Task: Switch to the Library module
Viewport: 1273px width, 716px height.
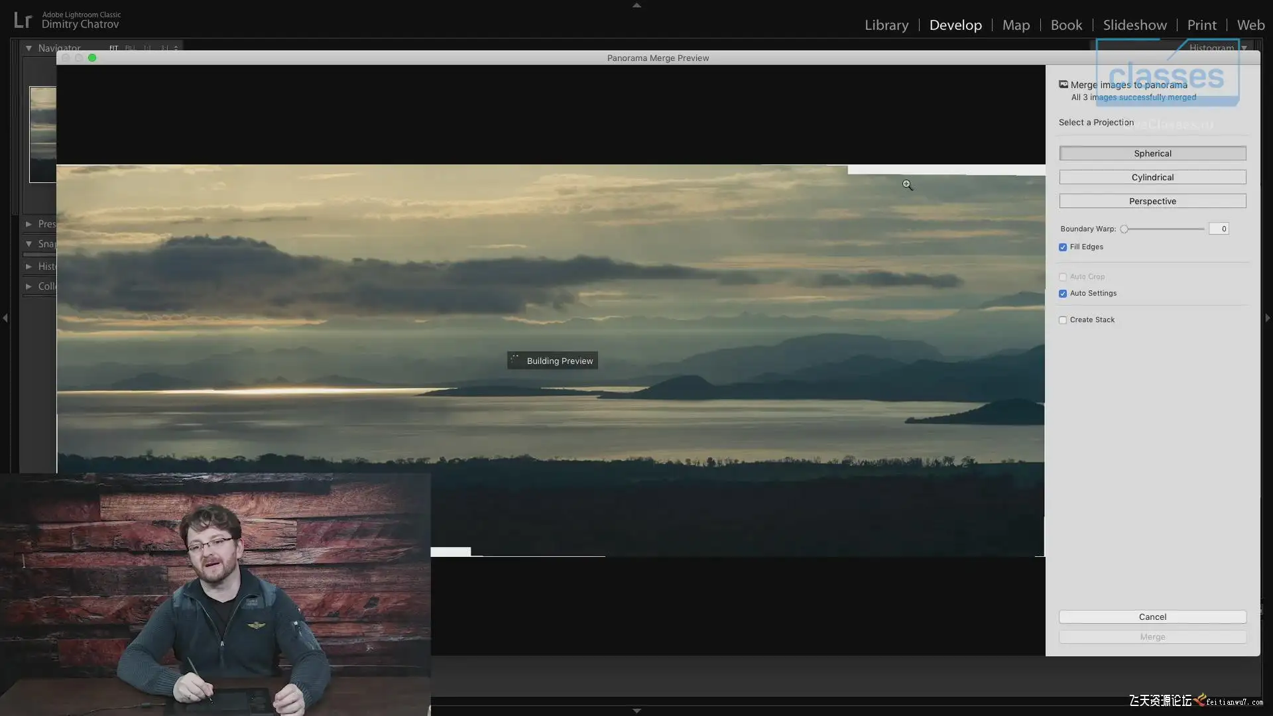Action: tap(886, 25)
